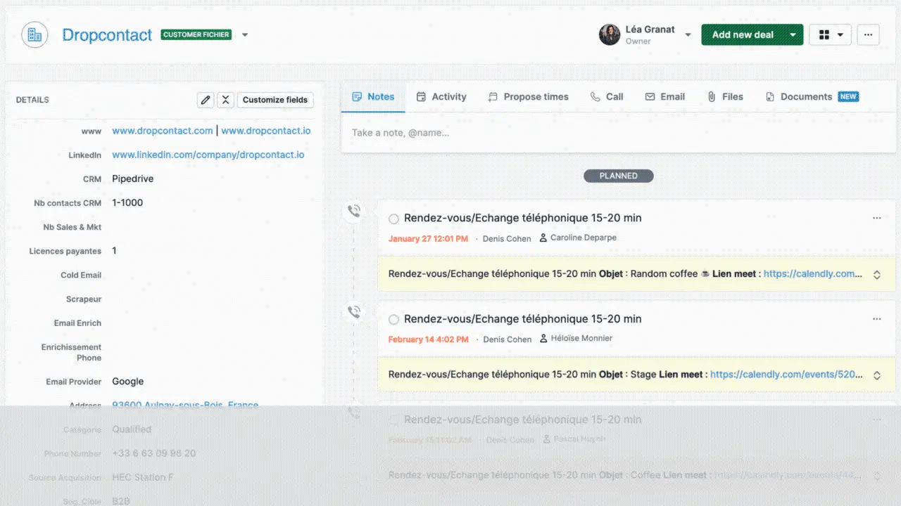The image size is (901, 506).
Task: Click the Dropcontact company building icon
Action: point(34,34)
